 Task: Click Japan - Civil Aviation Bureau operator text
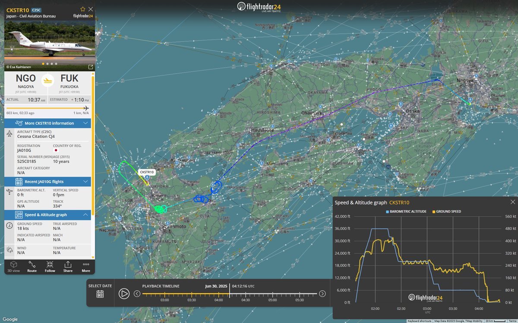click(x=31, y=16)
